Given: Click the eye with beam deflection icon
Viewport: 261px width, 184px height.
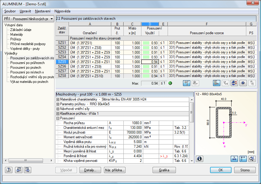Looking at the screenshot, I should tap(195, 83).
